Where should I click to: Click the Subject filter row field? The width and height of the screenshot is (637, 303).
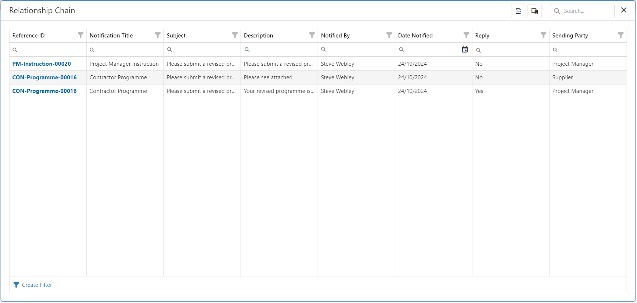[202, 50]
